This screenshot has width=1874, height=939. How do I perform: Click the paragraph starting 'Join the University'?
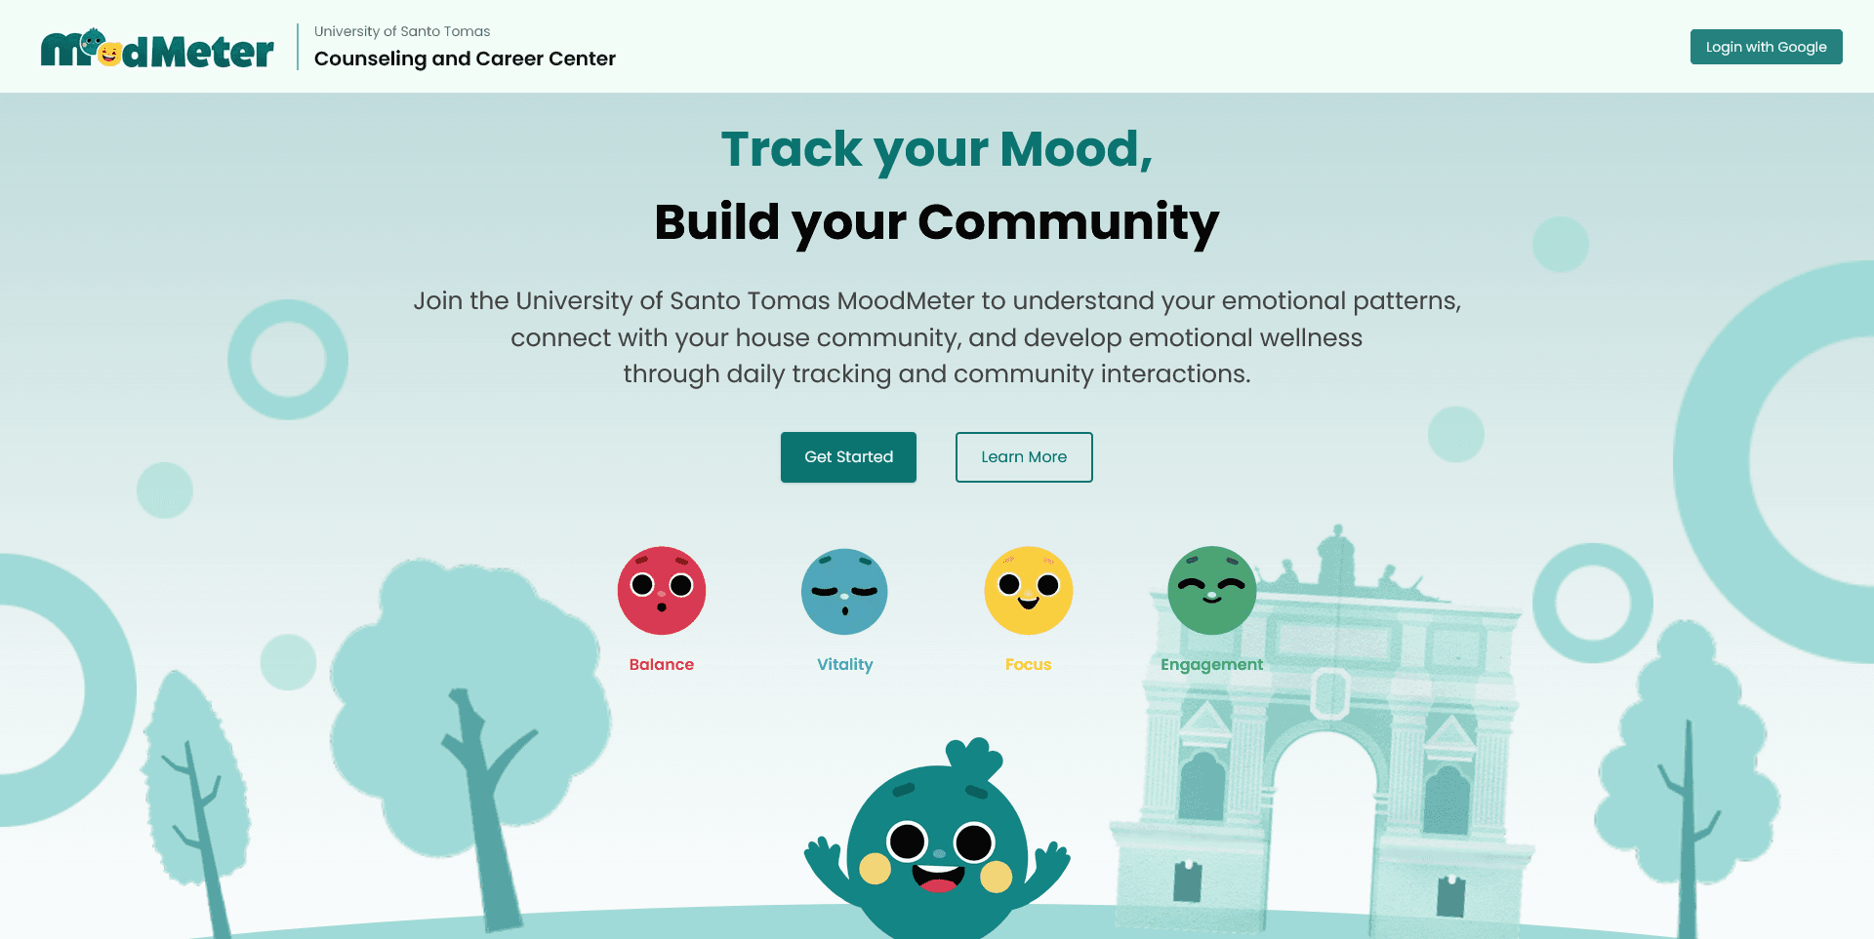tap(936, 337)
